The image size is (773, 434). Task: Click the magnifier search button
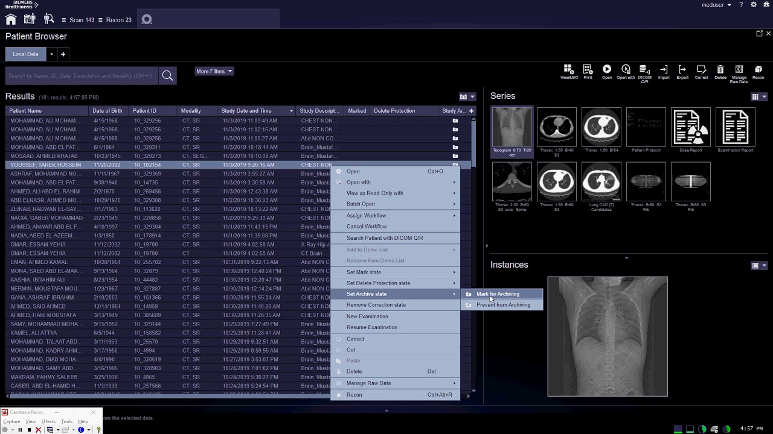coord(167,75)
